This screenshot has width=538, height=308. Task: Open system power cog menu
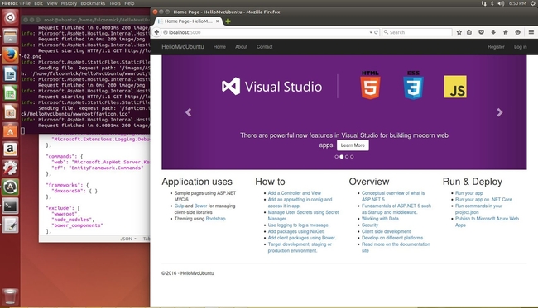tap(533, 3)
